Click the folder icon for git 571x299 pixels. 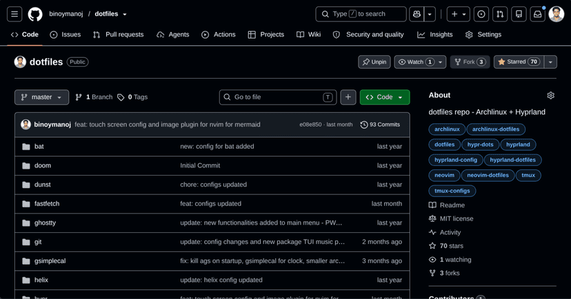[26, 242]
